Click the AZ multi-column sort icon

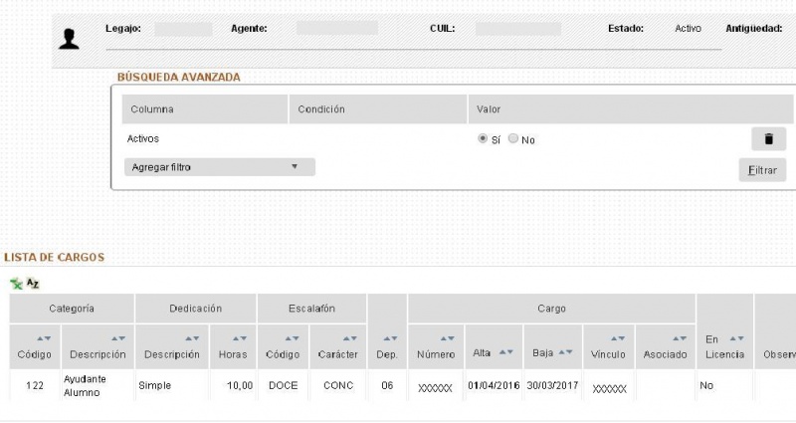coord(33,284)
